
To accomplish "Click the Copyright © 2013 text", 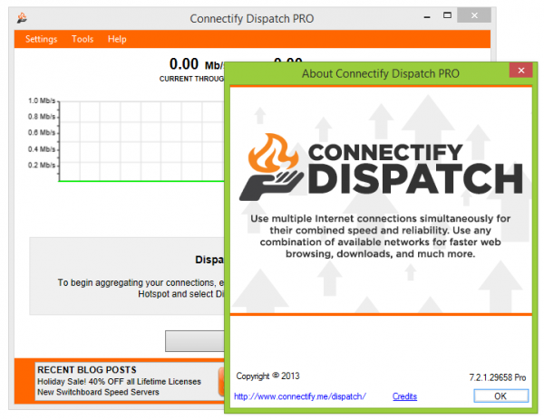I will point(267,376).
